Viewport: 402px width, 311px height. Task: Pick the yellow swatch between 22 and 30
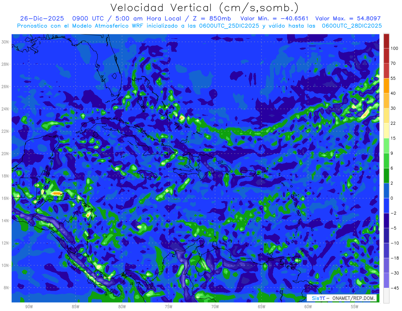pyautogui.click(x=386, y=116)
